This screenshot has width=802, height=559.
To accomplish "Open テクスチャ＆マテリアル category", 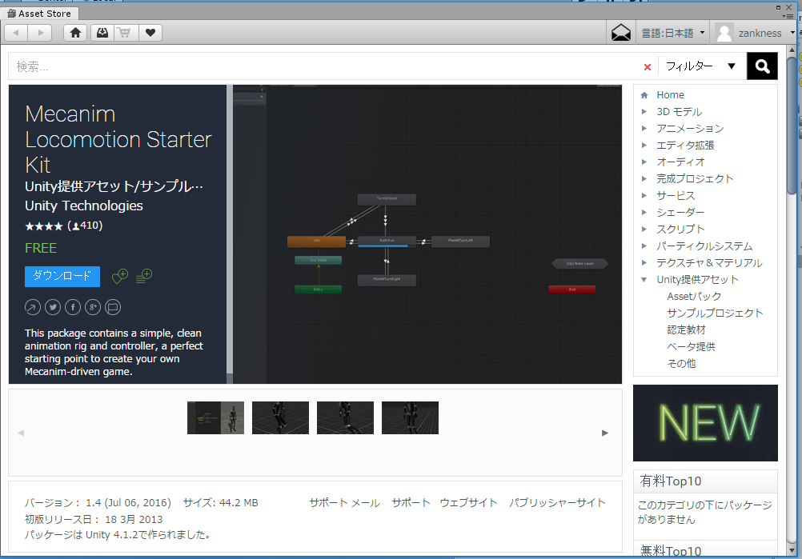I will [x=709, y=262].
